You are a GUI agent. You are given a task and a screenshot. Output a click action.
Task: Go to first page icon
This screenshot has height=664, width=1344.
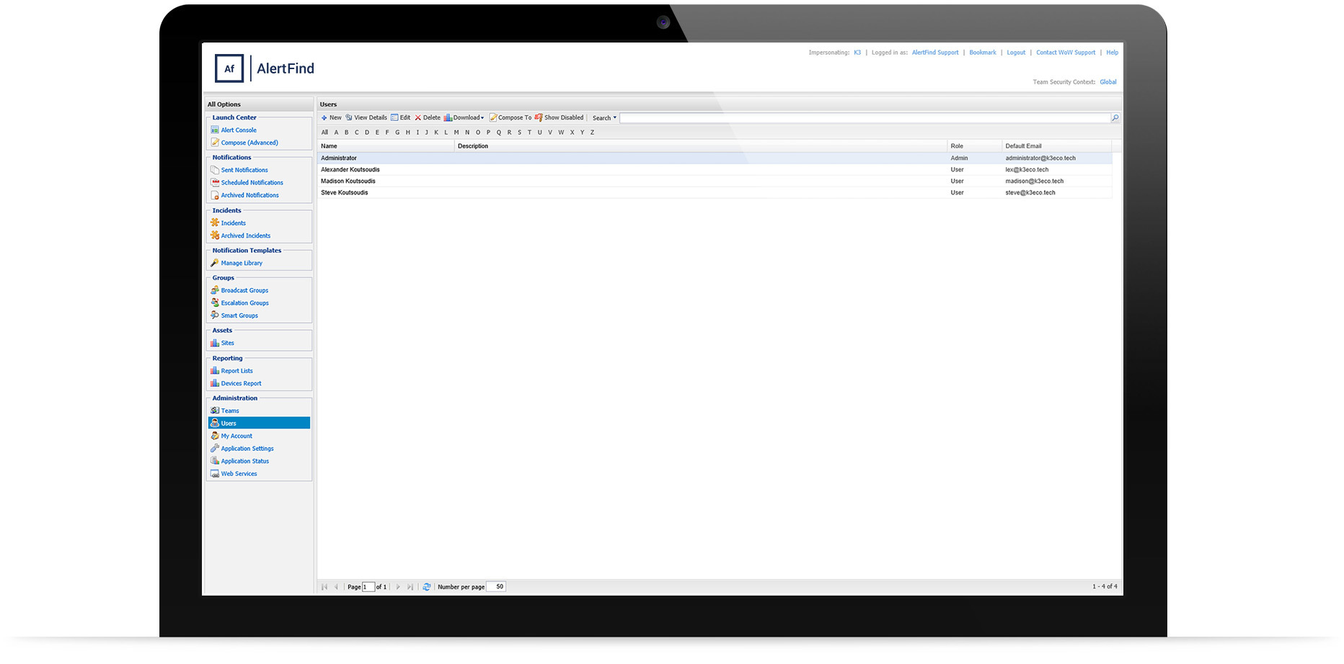click(324, 587)
